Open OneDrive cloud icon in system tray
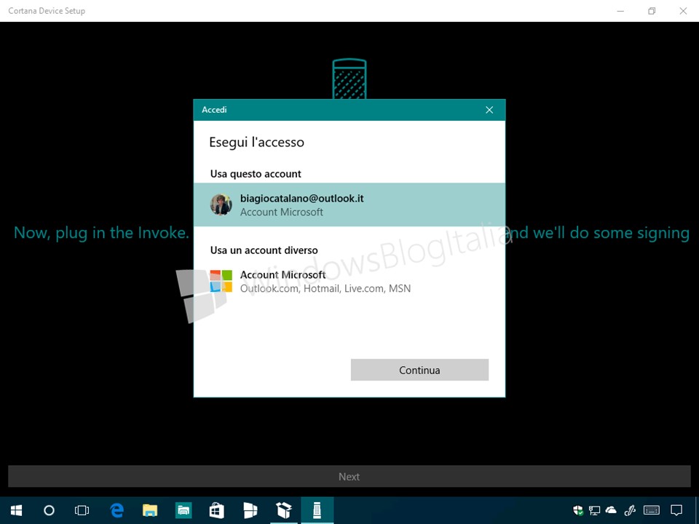Viewport: 699px width, 524px height. pos(611,510)
